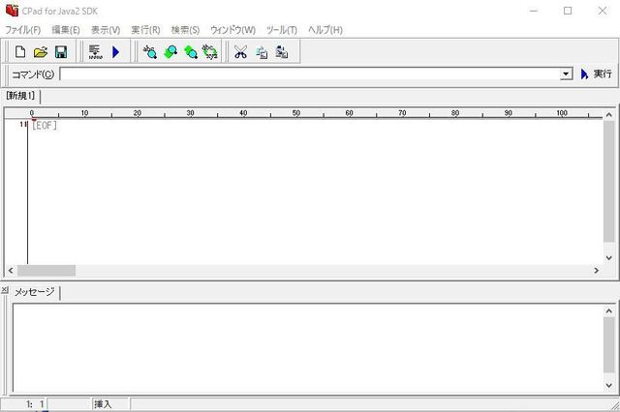Click message pane scrollbar down arrow
Viewport: 620px width, 412px height.
608,385
